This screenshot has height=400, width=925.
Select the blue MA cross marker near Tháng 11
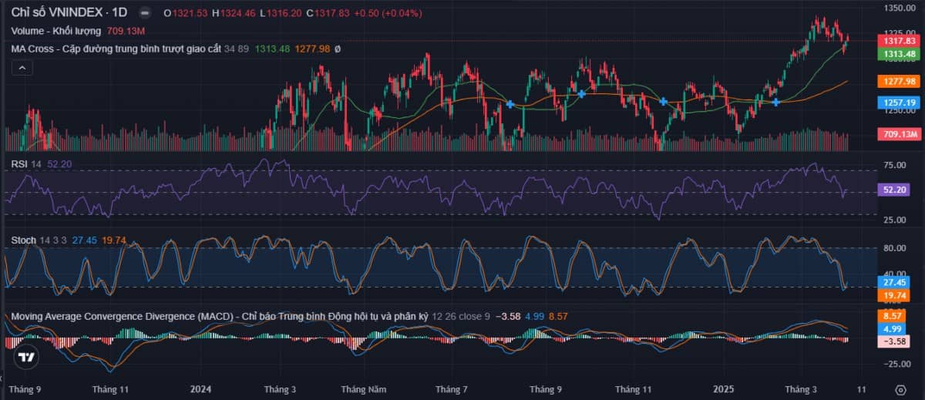663,101
